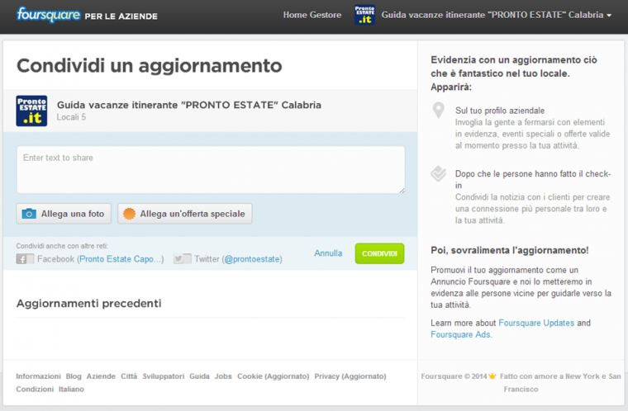Click Aggiornamenti precedenti heading

[89, 304]
